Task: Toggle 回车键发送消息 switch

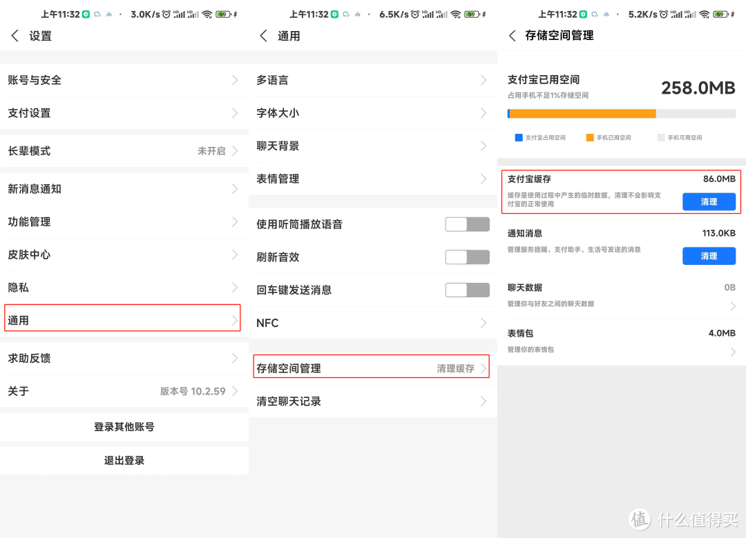Action: point(467,290)
